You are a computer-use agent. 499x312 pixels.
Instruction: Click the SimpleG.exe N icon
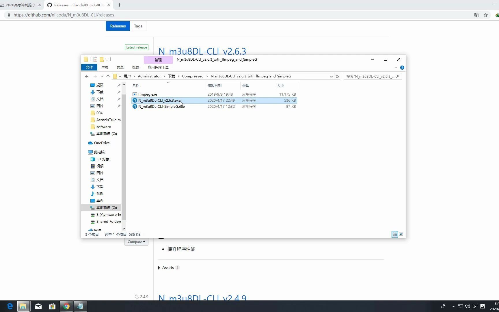[135, 106]
